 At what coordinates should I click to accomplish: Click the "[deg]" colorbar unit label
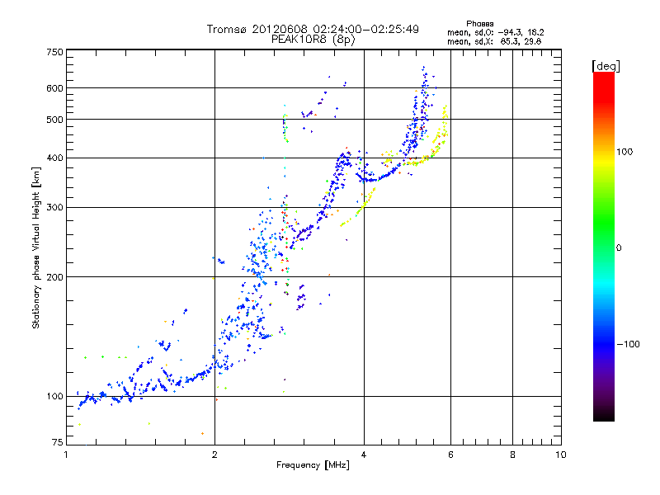coord(606,66)
